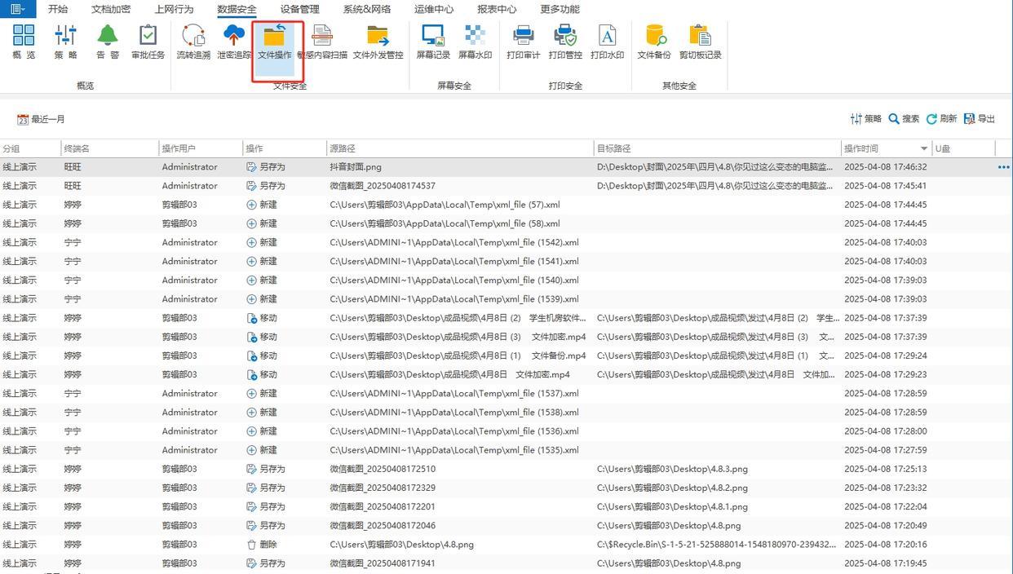Open 文件备份 file backup
The image size is (1013, 574).
click(x=653, y=41)
